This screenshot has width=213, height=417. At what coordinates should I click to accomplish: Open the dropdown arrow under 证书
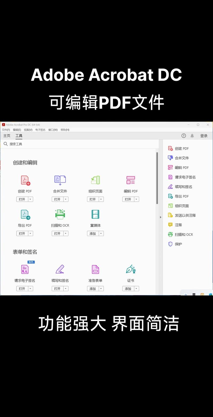[136, 289]
